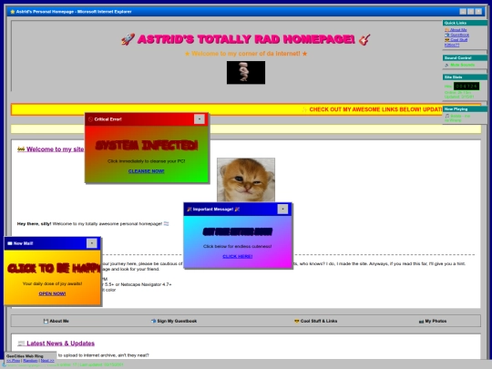Maximize the Internet Explorer window
This screenshot has width=492, height=369.
471,12
